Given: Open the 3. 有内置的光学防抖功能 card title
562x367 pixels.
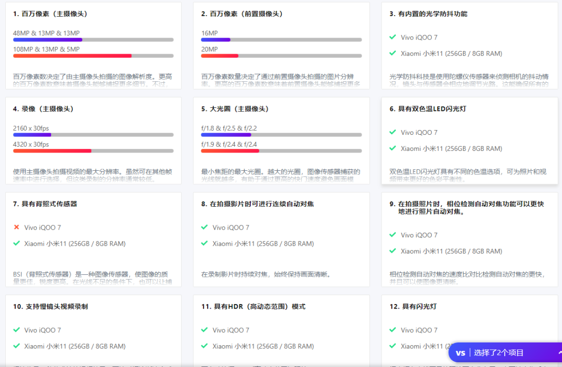Looking at the screenshot, I should [428, 14].
